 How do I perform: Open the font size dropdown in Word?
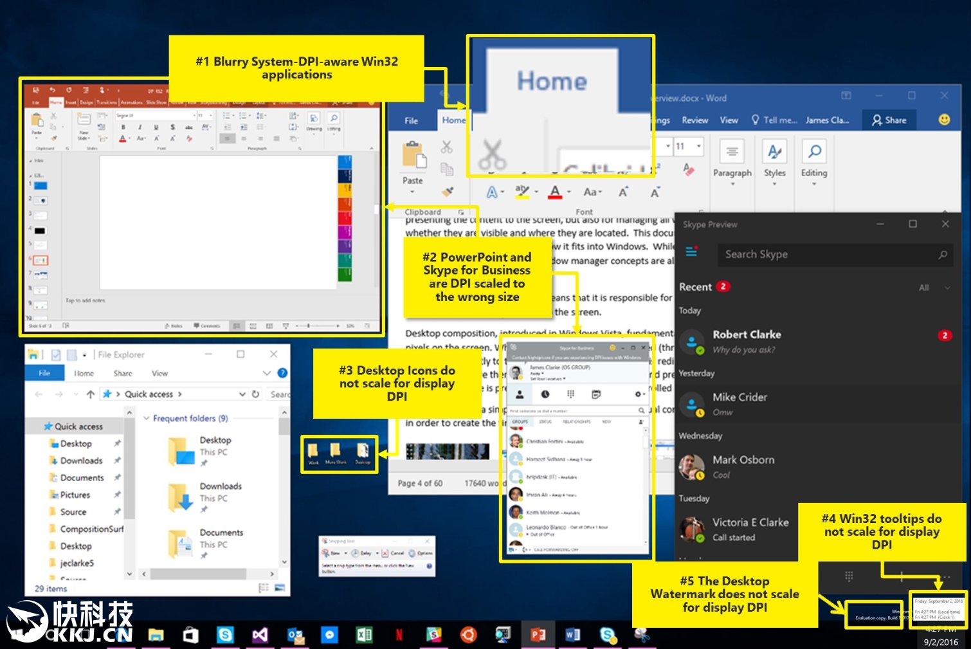point(698,146)
